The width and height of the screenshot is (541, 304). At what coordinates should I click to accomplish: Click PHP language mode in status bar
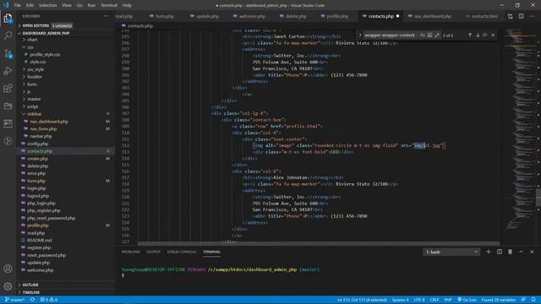(x=448, y=300)
